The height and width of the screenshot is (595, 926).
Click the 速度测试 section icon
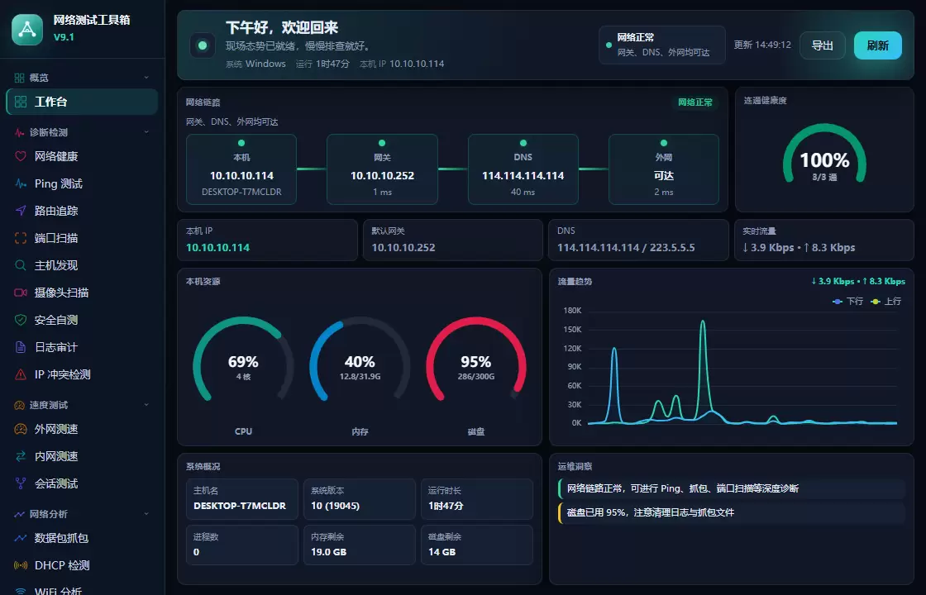20,405
